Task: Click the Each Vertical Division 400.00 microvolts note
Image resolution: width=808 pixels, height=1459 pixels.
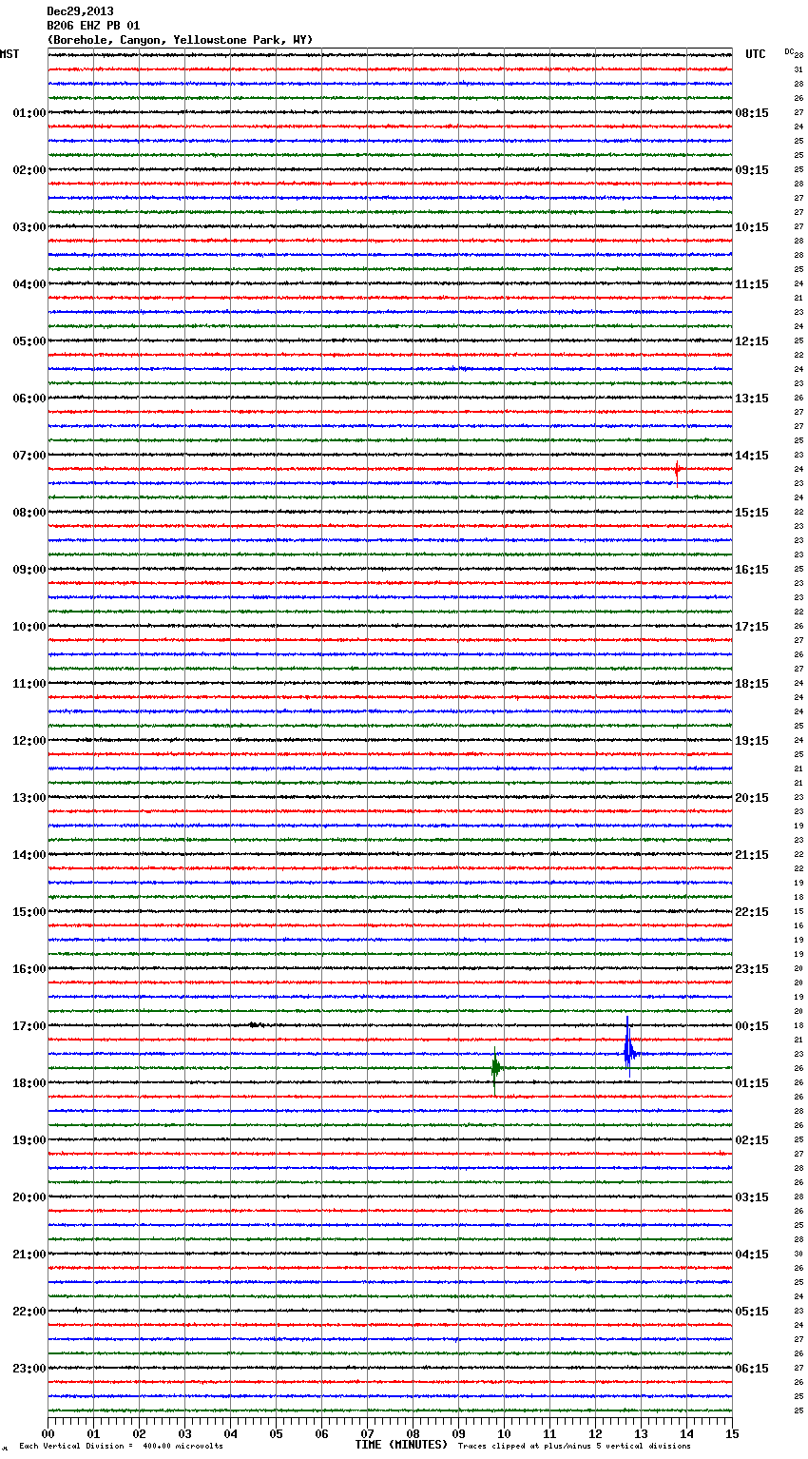Action: 121,1446
